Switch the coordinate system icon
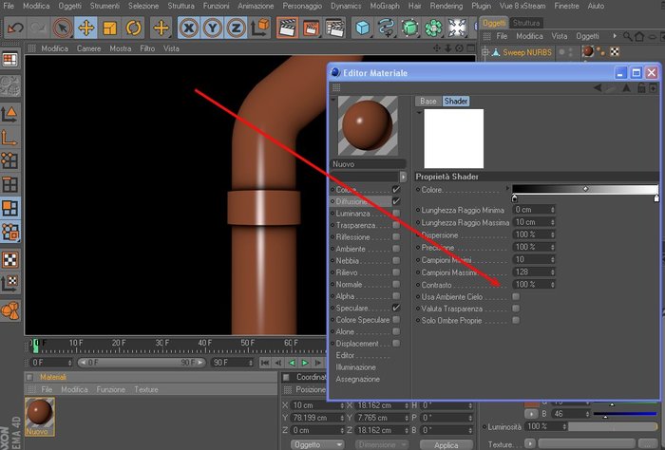Viewport: 665px width, 450px height. [x=260, y=28]
